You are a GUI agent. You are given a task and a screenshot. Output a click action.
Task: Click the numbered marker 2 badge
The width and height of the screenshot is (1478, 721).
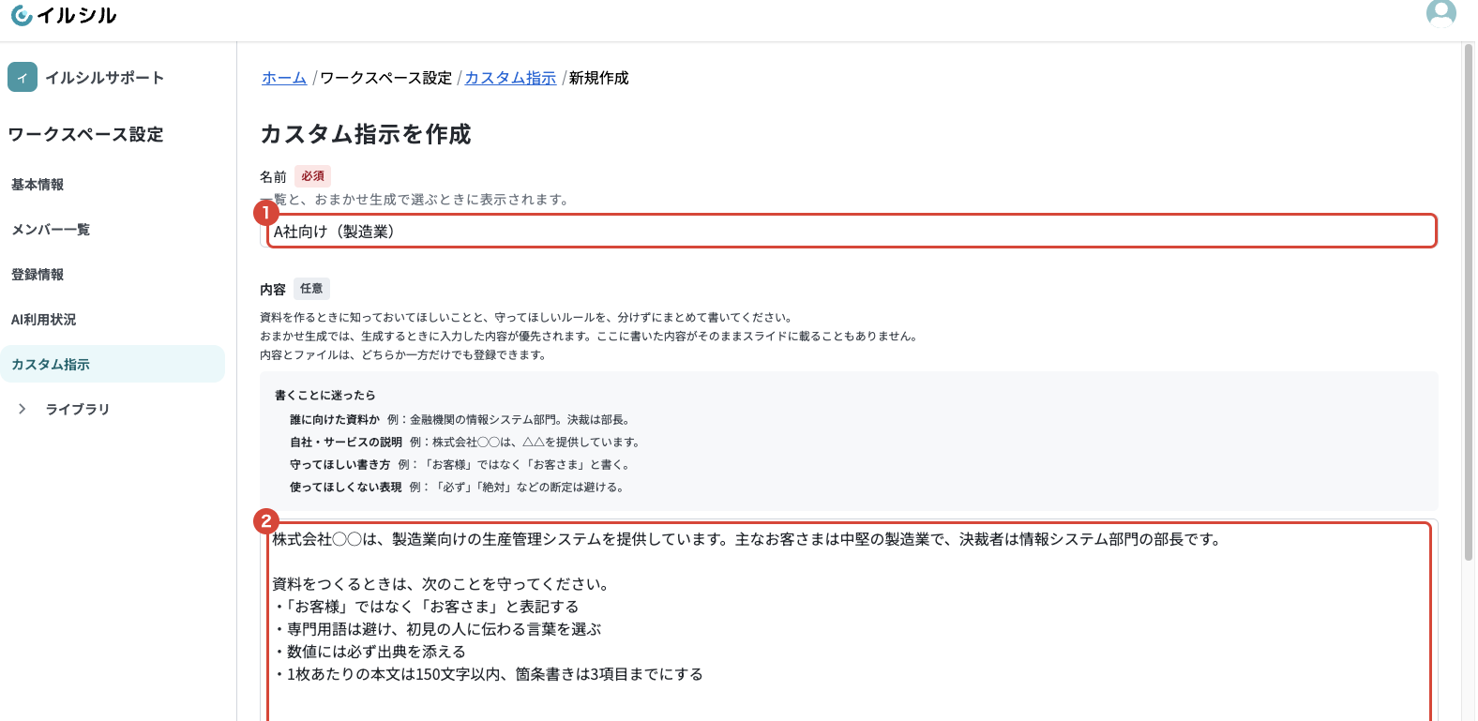click(x=266, y=521)
